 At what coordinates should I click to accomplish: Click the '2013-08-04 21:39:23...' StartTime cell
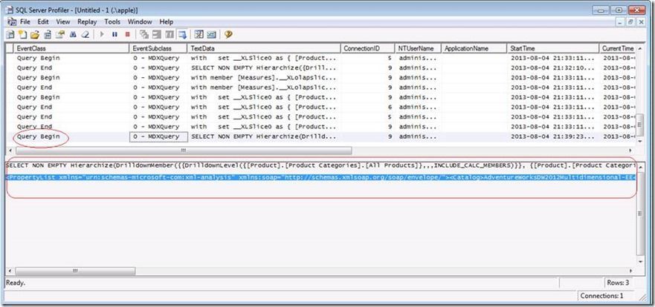click(553, 136)
